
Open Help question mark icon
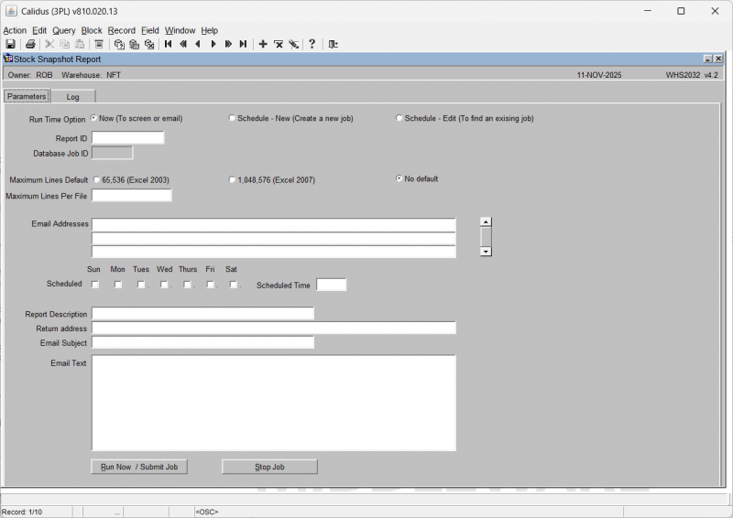[312, 44]
